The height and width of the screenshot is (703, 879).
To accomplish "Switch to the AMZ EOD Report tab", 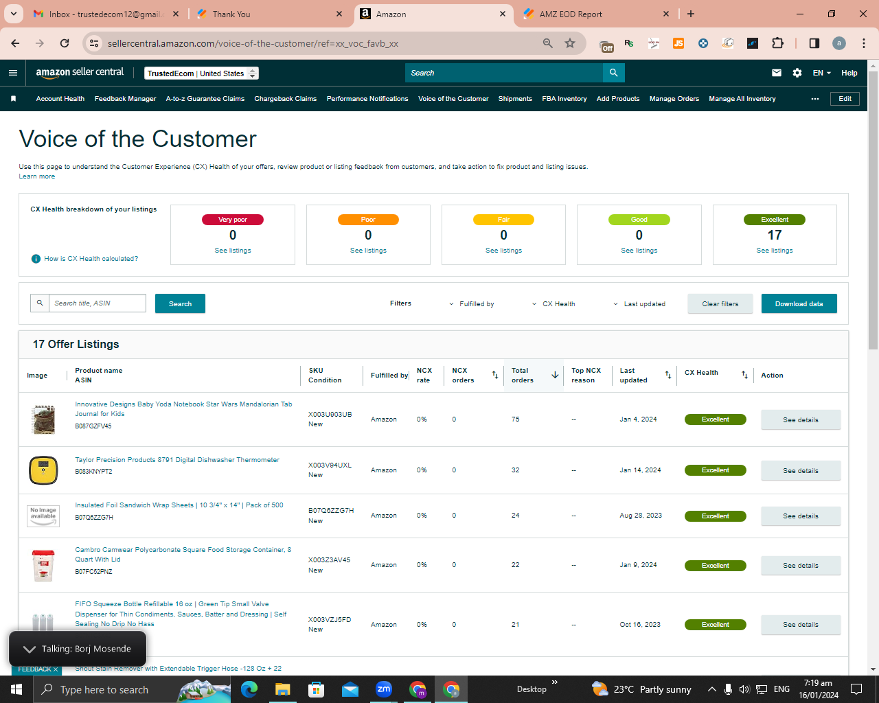I will [x=596, y=14].
